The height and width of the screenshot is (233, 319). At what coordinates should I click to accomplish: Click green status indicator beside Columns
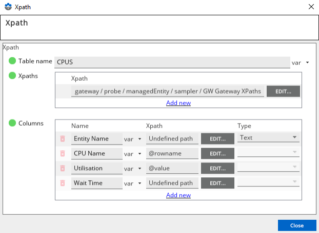(x=12, y=123)
